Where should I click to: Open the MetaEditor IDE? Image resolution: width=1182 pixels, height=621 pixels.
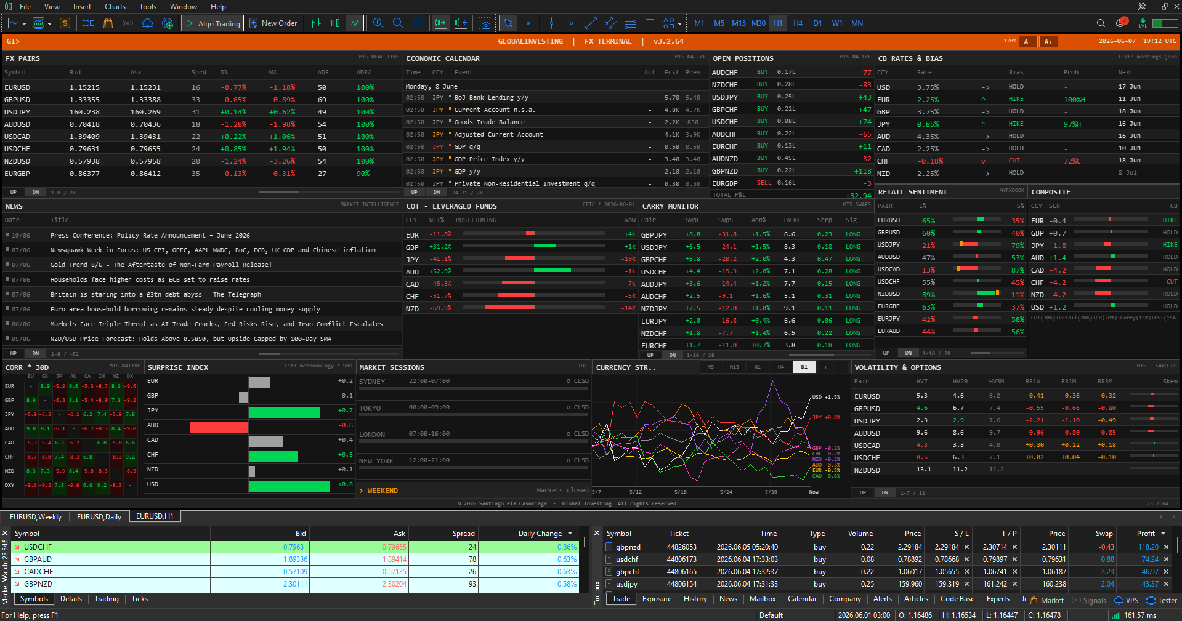pyautogui.click(x=88, y=23)
